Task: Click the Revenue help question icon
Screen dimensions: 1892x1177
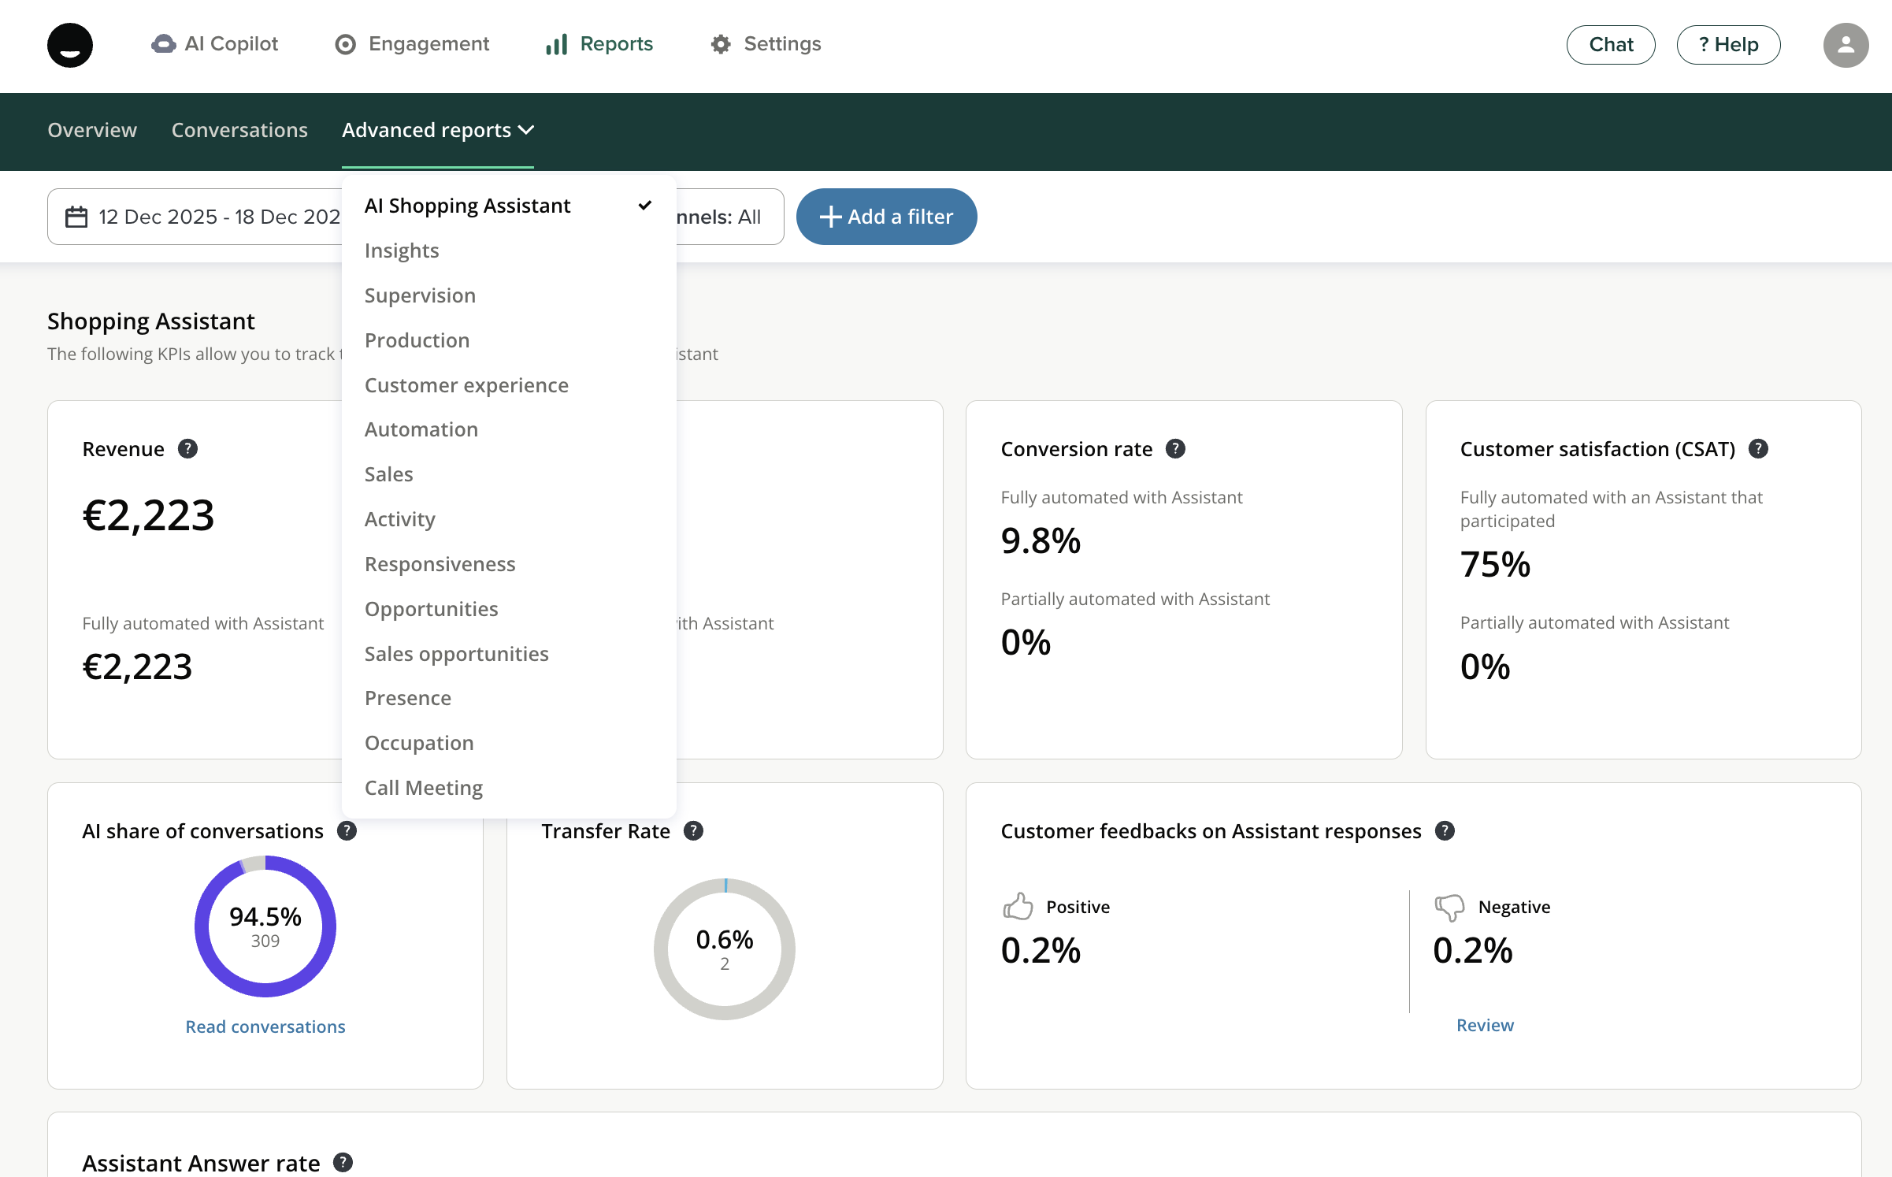Action: (x=187, y=448)
